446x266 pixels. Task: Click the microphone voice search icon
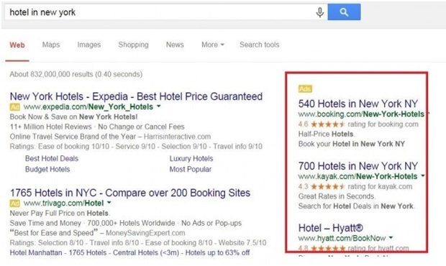point(320,12)
